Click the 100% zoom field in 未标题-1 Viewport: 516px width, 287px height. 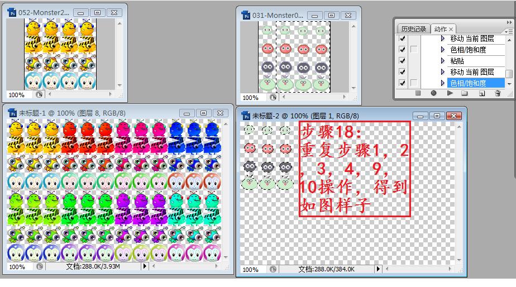click(20, 266)
